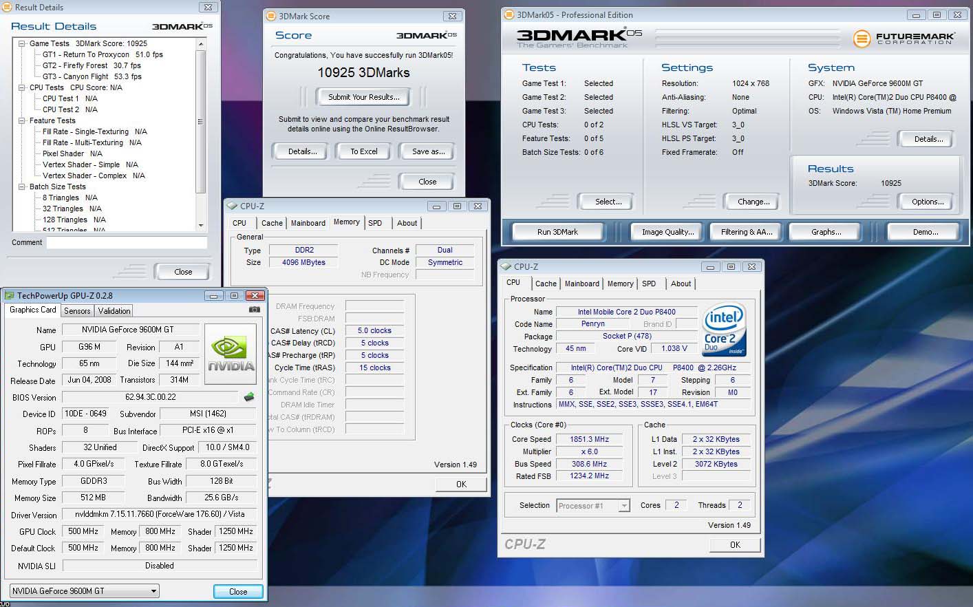The image size is (973, 607).
Task: Select Pixel Shader N/A row
Action: [x=72, y=153]
